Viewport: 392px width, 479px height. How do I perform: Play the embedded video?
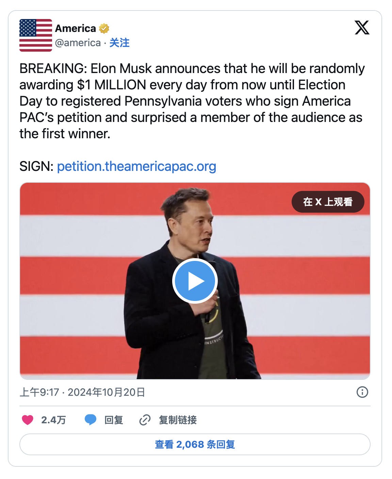click(195, 281)
